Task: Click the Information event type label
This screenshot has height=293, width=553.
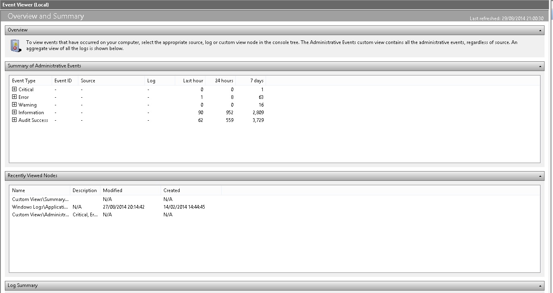Action: 31,113
